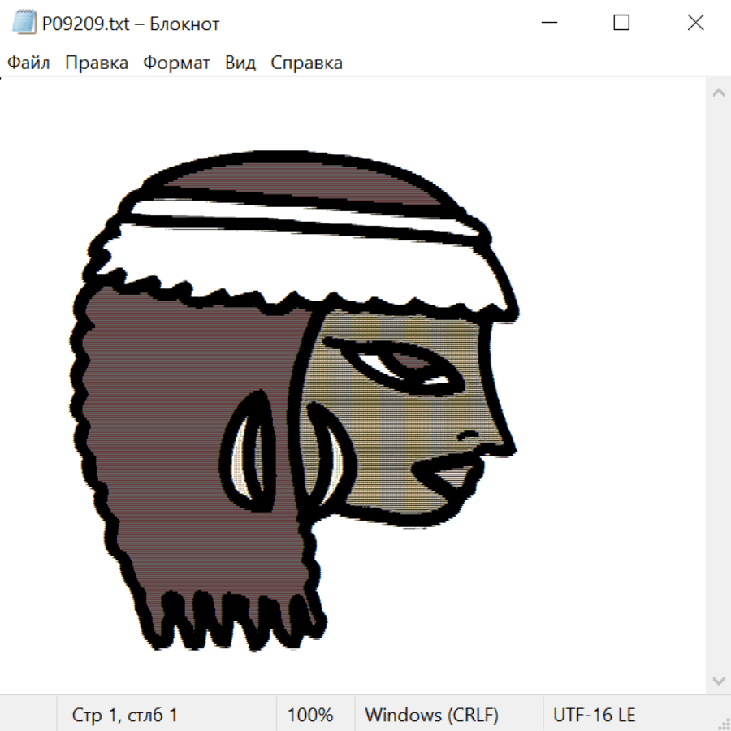The image size is (731, 731).
Task: Click the P09209.txt title bar text
Action: coord(131,24)
